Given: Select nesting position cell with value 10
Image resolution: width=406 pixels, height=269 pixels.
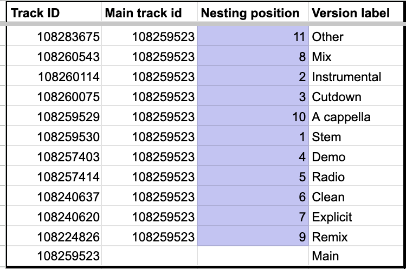Looking at the screenshot, I should (x=253, y=116).
